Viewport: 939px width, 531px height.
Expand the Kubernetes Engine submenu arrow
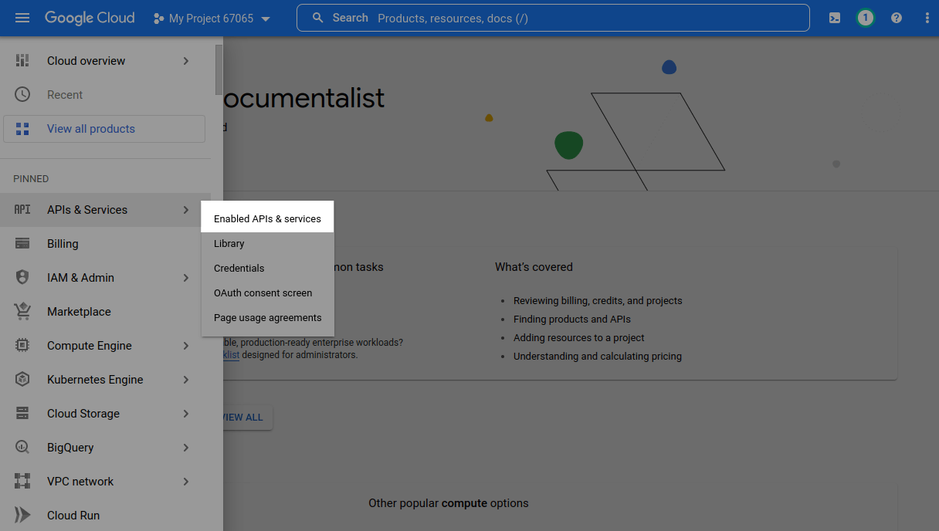[186, 380]
